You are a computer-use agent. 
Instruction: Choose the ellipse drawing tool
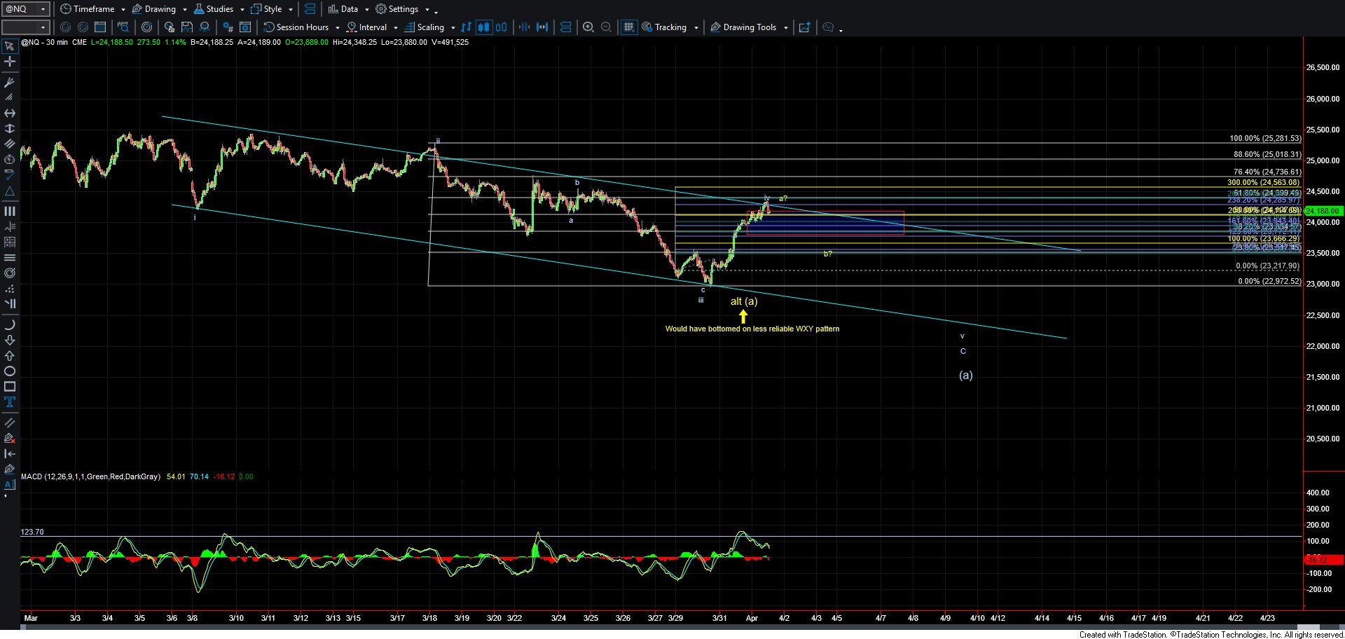(x=10, y=371)
